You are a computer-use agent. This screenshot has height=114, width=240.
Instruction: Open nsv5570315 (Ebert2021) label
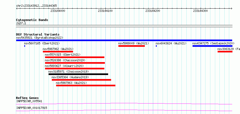63,55
